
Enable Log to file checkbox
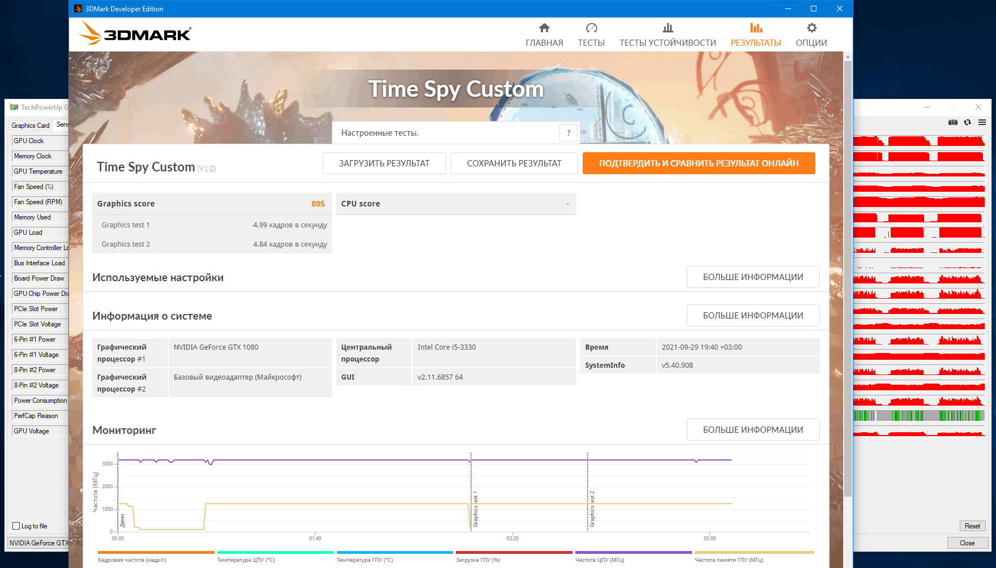[x=16, y=526]
